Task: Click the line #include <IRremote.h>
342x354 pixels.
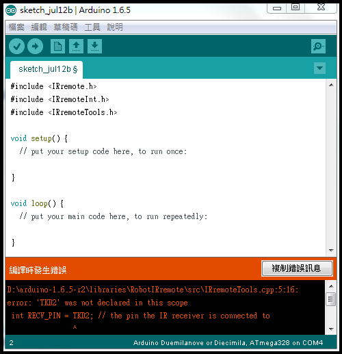Action: pyautogui.click(x=54, y=86)
